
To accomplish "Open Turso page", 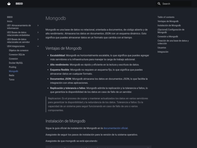I will (12, 80).
